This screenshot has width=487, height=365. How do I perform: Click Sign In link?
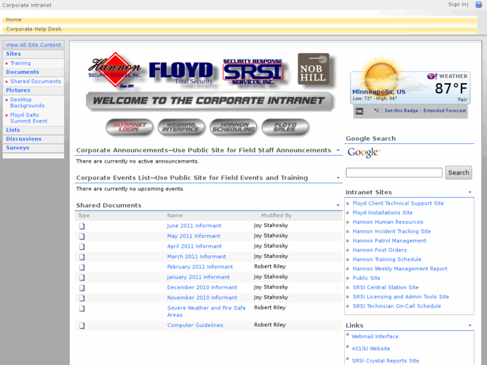coord(457,4)
